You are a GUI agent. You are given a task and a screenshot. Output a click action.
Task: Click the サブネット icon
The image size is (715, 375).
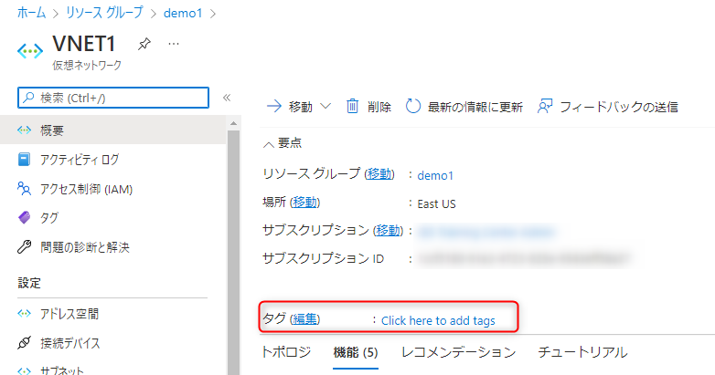(24, 371)
